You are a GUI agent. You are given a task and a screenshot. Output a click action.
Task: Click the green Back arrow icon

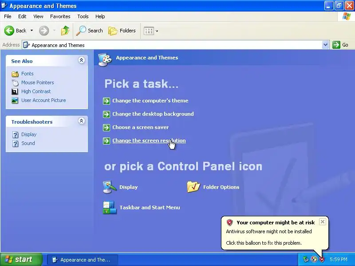point(9,31)
